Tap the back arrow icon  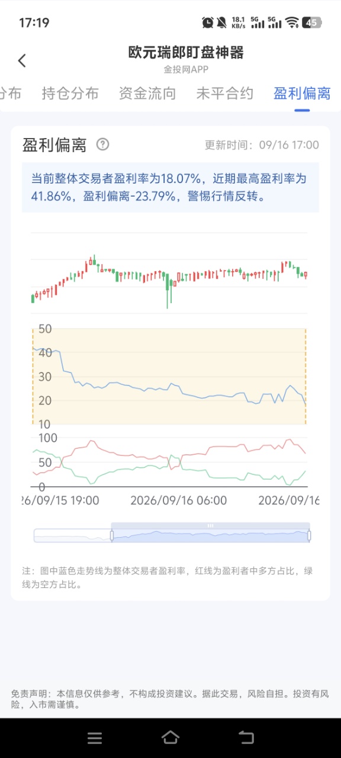click(22, 60)
